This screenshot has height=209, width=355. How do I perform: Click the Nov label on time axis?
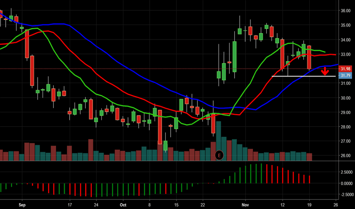[x=245, y=205]
